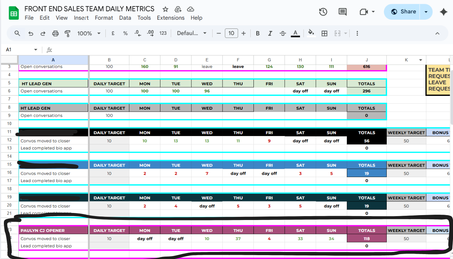Click the search magnifier icon in toolbar
Image resolution: width=453 pixels, height=259 pixels.
[17, 33]
